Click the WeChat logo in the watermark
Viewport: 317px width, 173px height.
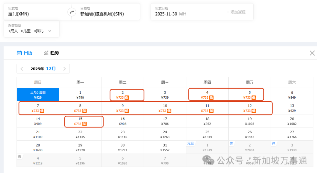[207, 160]
